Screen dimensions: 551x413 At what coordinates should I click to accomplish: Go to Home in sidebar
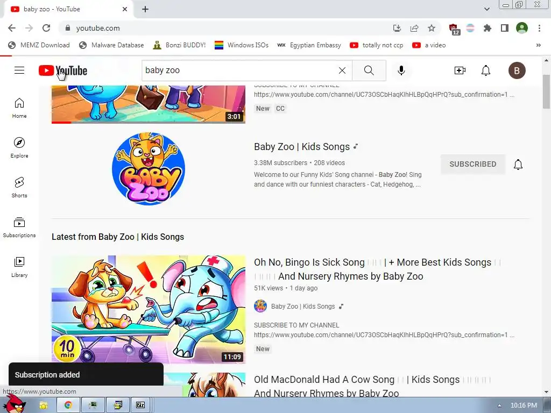[x=19, y=108]
